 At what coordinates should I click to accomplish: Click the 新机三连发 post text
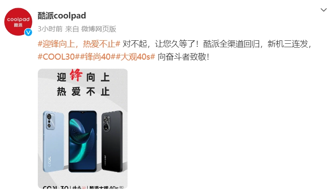click(287, 44)
